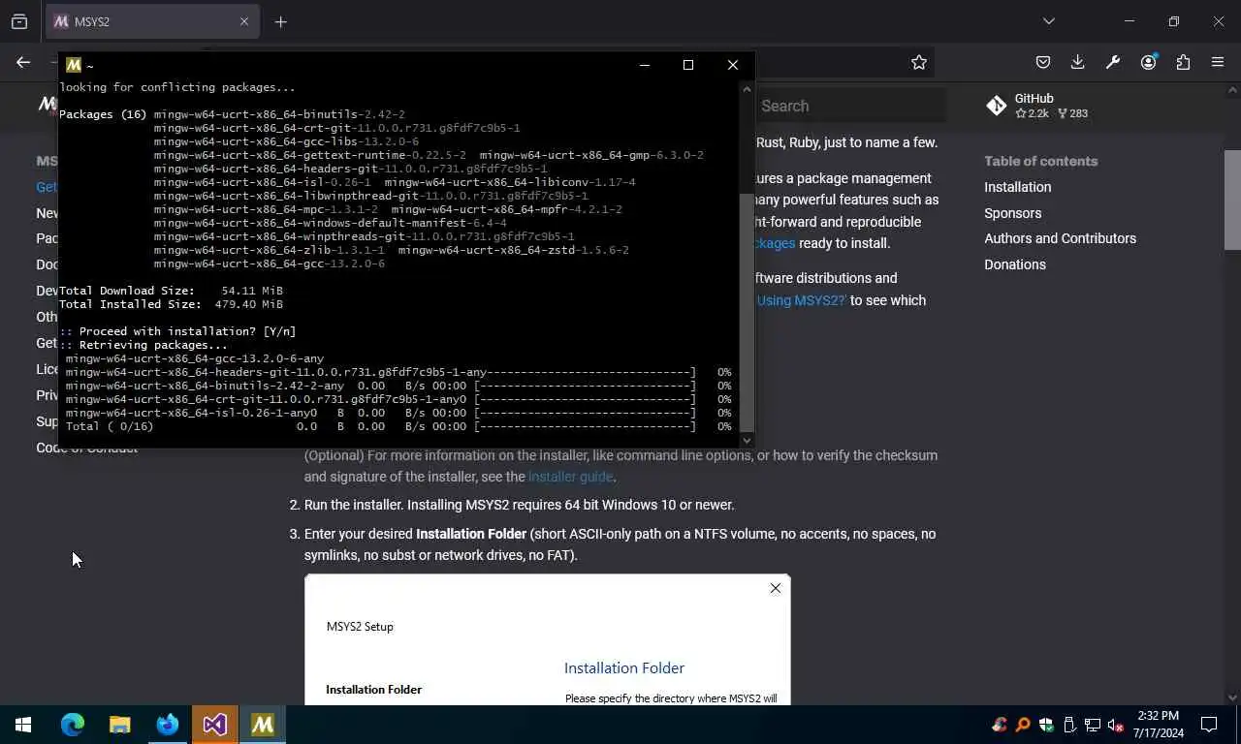Open the Firefox downloads panel
This screenshot has height=744, width=1241.
(x=1077, y=62)
